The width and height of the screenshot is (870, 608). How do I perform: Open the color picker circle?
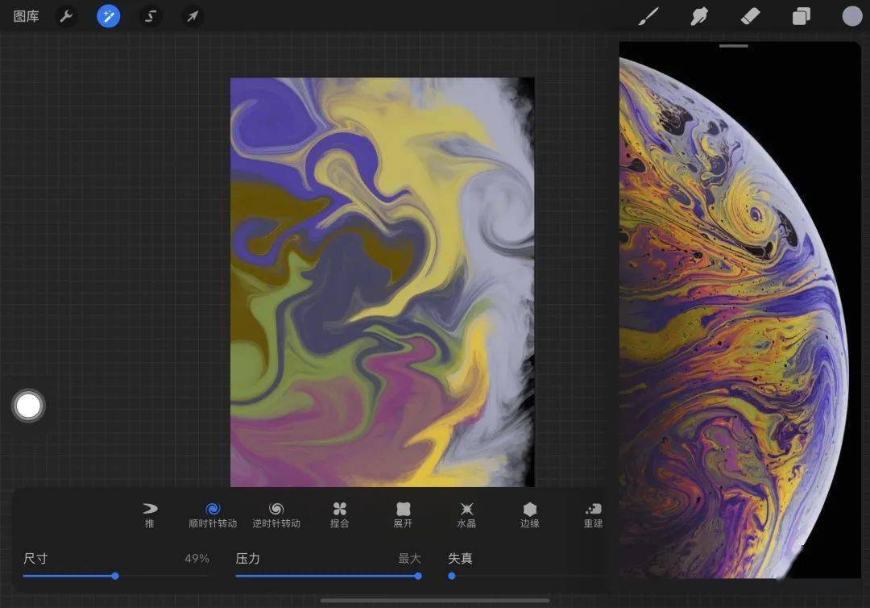click(x=852, y=16)
